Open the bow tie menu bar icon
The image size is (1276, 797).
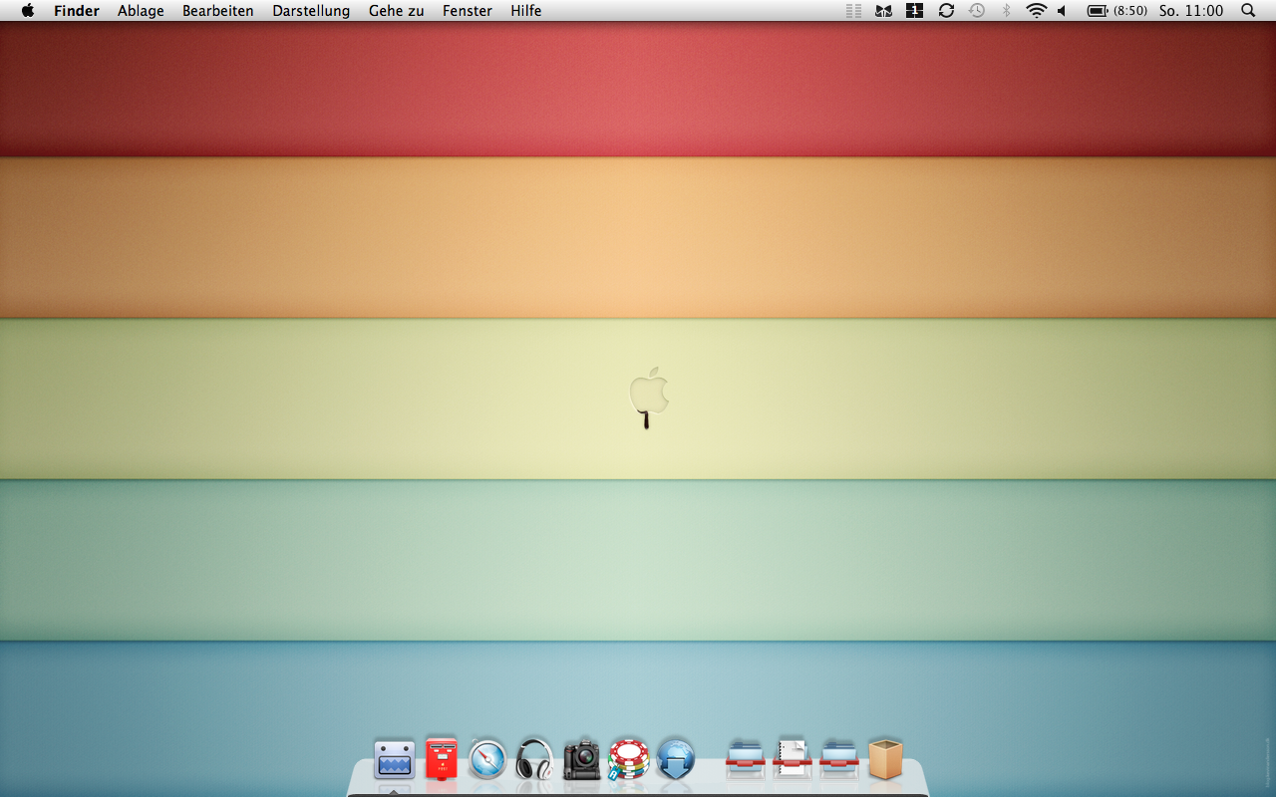(883, 11)
